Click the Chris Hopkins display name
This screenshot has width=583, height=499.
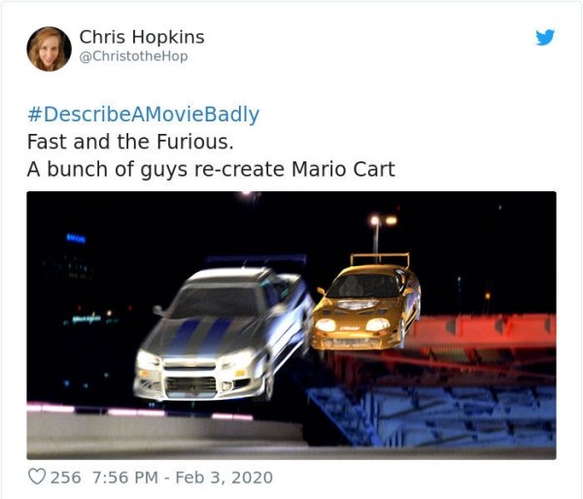142,37
